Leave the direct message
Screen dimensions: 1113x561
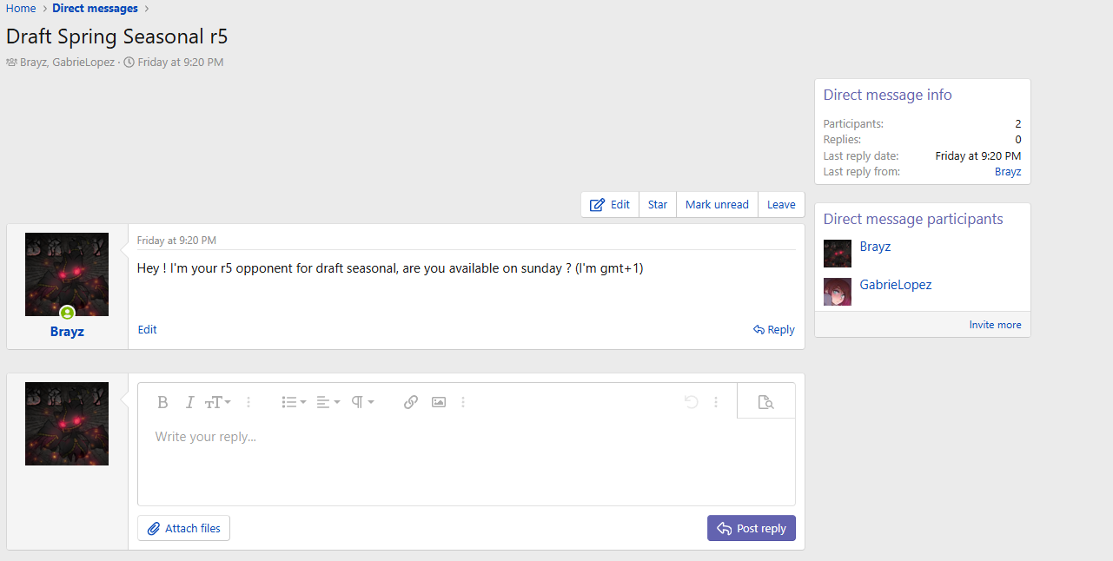[x=781, y=205]
